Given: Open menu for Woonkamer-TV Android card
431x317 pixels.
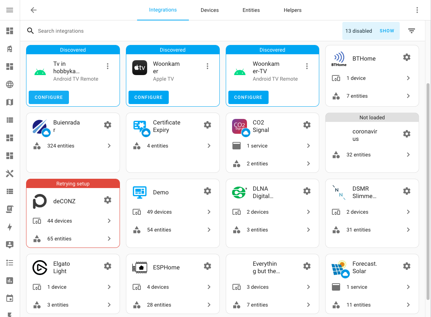Looking at the screenshot, I should (307, 66).
